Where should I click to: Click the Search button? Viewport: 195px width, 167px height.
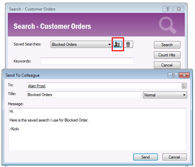pyautogui.click(x=167, y=45)
